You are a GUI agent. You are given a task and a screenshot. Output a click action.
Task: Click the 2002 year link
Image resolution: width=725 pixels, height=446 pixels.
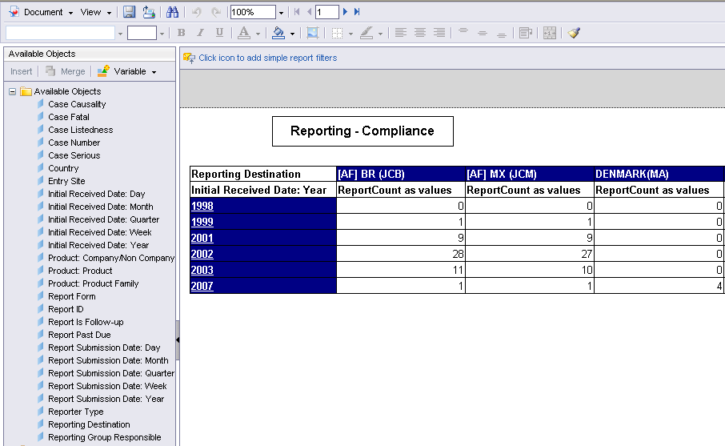[x=202, y=254]
